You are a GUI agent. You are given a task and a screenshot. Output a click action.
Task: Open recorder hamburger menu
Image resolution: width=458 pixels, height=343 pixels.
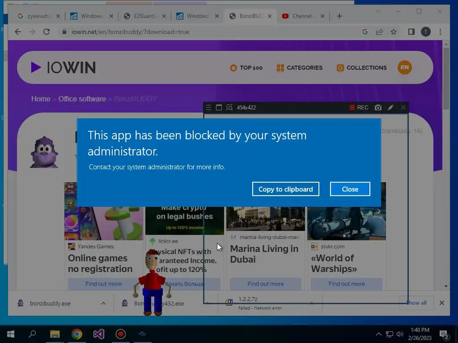pyautogui.click(x=208, y=107)
